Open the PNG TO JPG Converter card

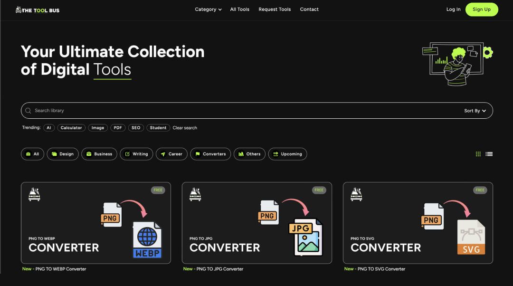click(x=257, y=223)
